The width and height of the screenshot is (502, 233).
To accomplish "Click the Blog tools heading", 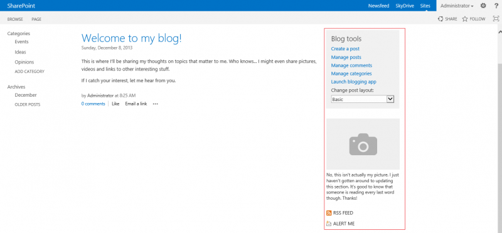I will [346, 39].
